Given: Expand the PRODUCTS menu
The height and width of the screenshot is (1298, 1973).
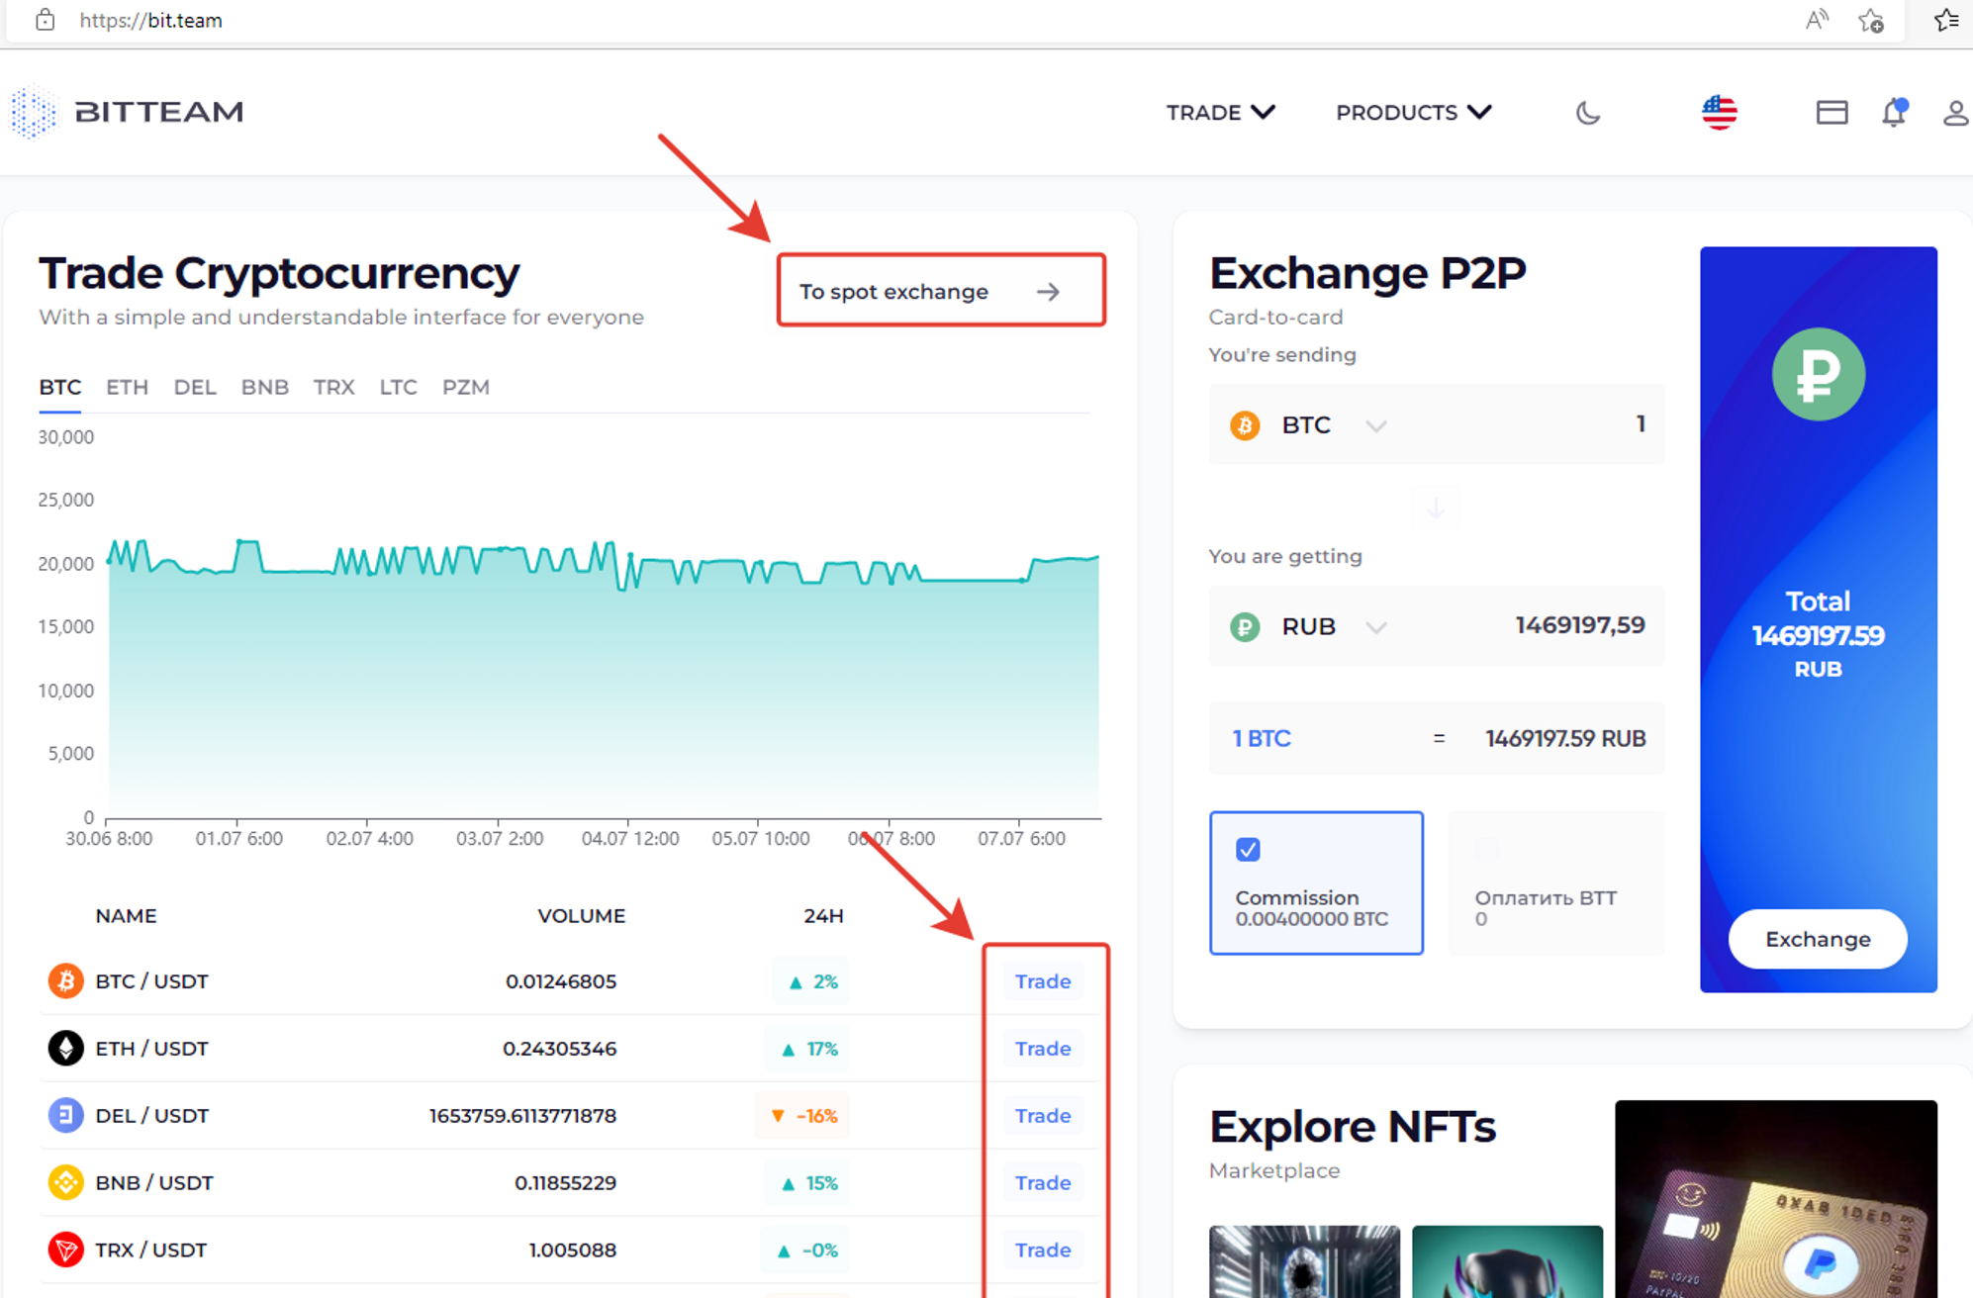Looking at the screenshot, I should click(1414, 113).
